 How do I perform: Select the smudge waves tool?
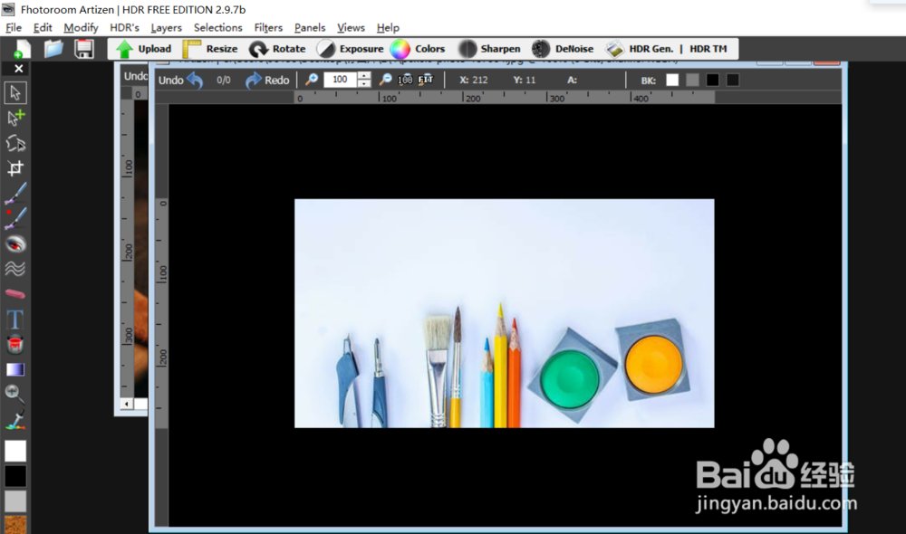(x=15, y=269)
